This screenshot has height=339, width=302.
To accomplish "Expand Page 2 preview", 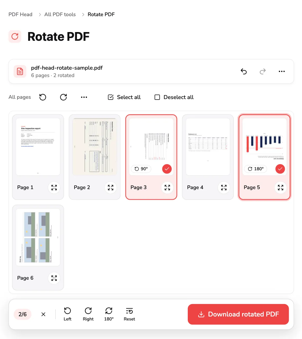I will 111,188.
